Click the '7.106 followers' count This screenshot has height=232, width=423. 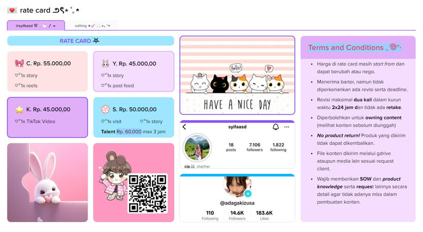(255, 147)
